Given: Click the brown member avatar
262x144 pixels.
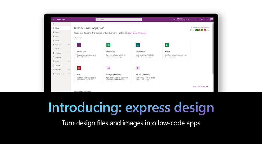Looking at the screenshot, I should tap(199, 30).
